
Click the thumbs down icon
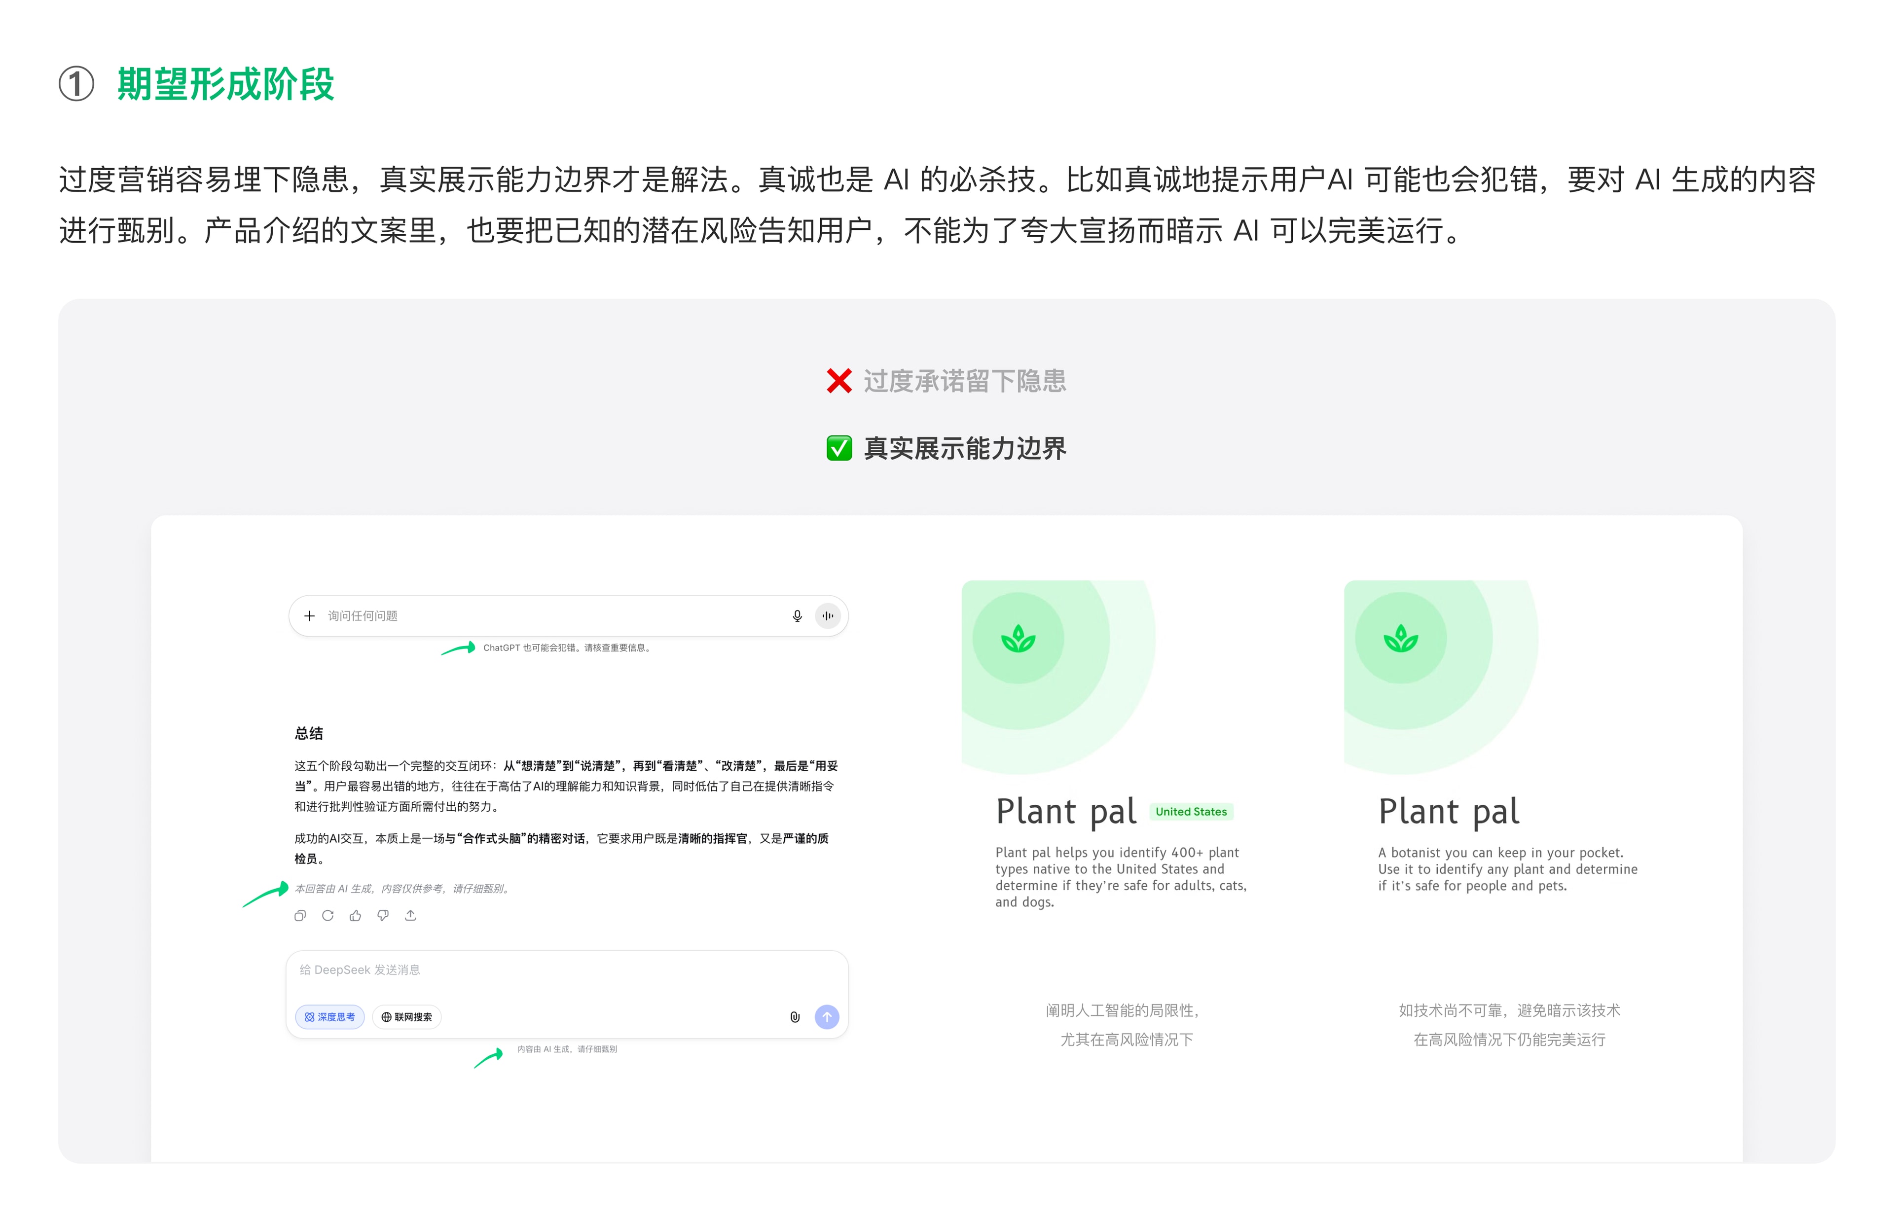point(383,916)
